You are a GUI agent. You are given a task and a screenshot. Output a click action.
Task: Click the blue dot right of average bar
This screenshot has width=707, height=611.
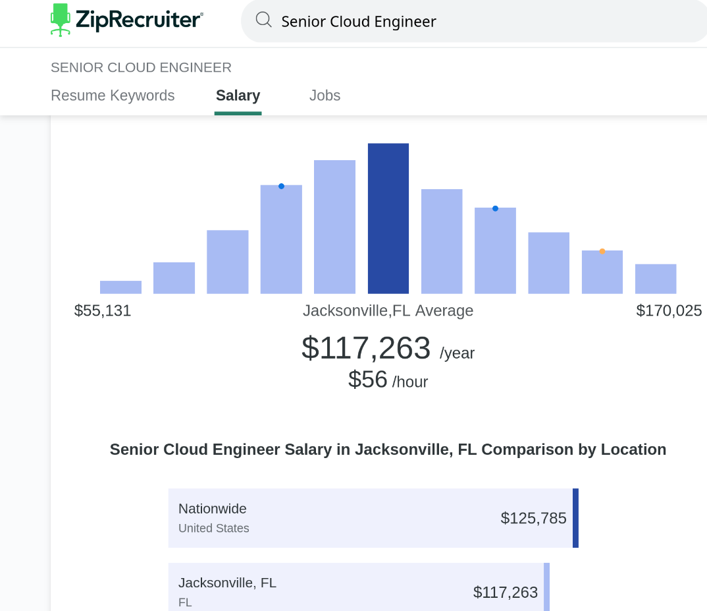click(495, 208)
